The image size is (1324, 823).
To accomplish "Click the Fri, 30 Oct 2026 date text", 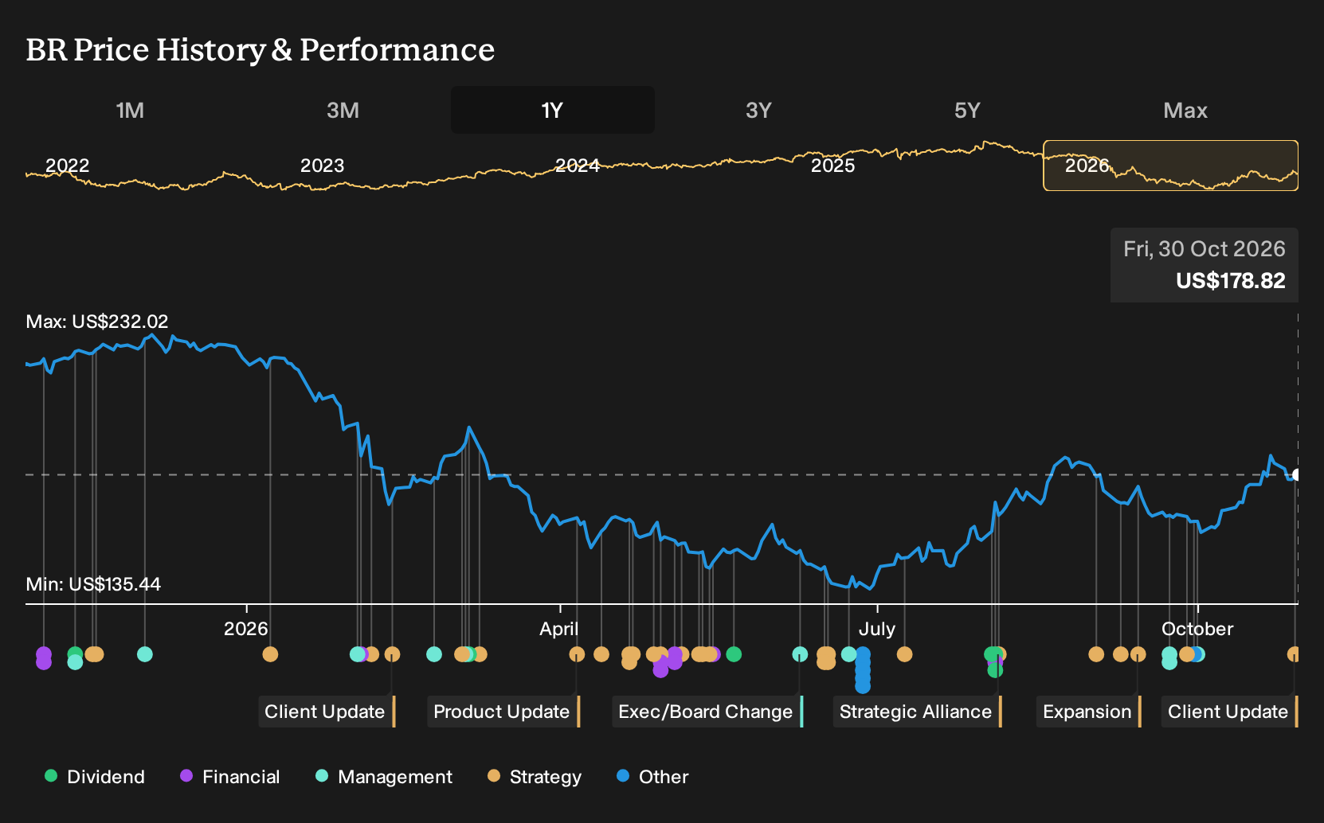I will coord(1205,249).
